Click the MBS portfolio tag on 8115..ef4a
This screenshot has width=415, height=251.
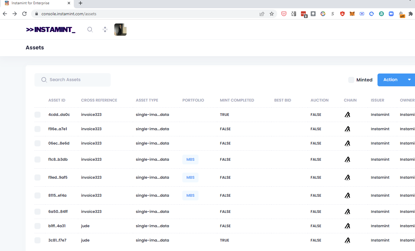click(x=190, y=195)
